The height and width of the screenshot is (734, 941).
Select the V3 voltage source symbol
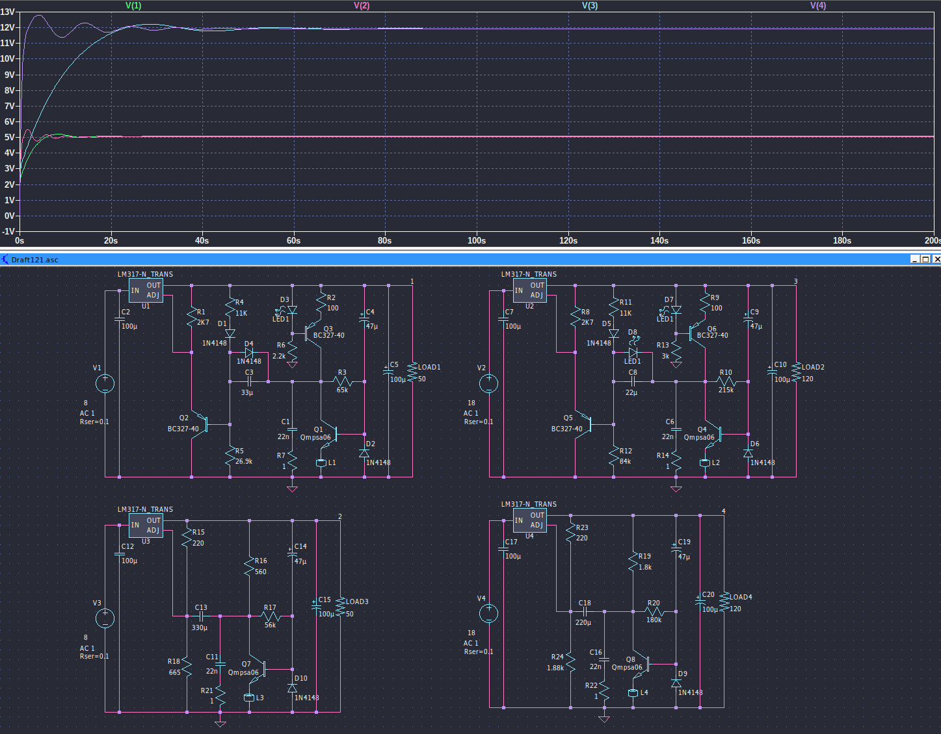coord(105,618)
